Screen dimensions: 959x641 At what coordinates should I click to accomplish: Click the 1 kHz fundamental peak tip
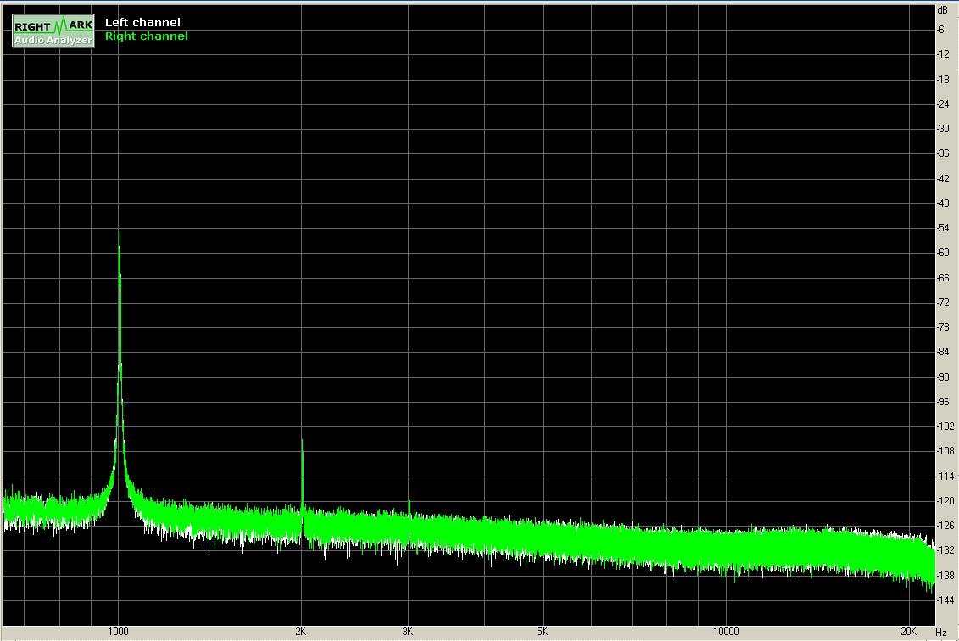point(120,231)
